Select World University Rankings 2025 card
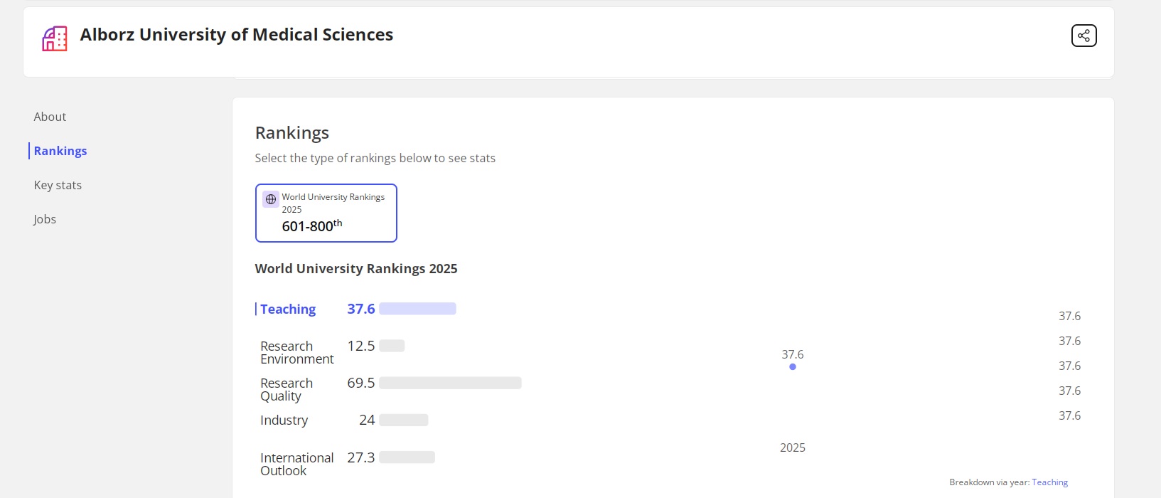The width and height of the screenshot is (1161, 498). [x=326, y=213]
